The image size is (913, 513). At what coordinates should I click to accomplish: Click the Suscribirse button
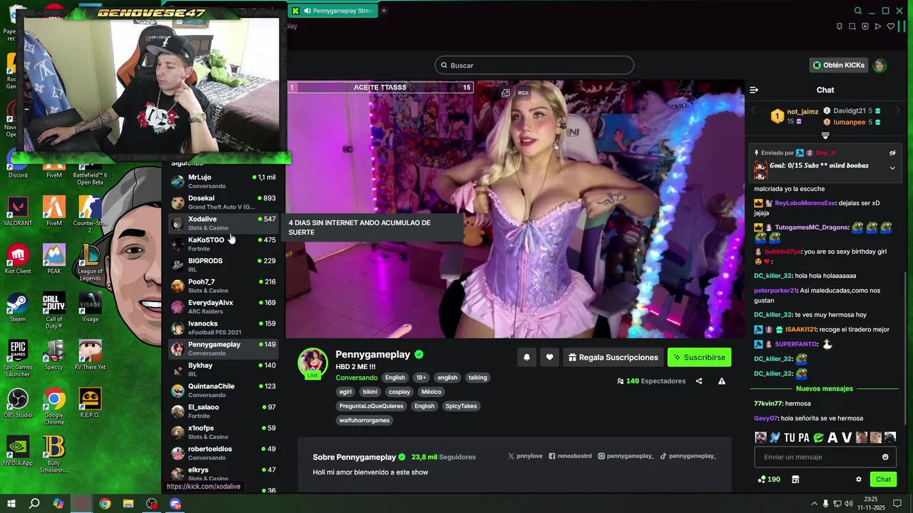pyautogui.click(x=700, y=358)
